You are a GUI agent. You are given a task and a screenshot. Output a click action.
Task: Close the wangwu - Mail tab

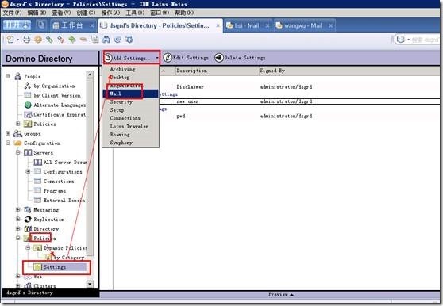[x=330, y=25]
